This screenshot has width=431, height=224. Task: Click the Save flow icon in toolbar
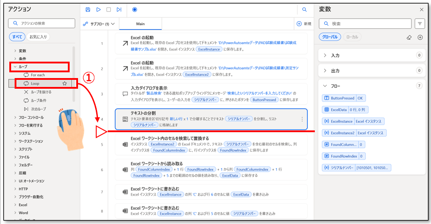pos(88,9)
